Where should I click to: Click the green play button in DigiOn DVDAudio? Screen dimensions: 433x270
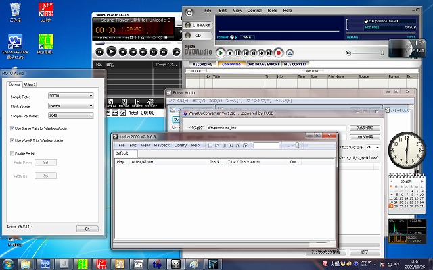pyautogui.click(x=221, y=53)
